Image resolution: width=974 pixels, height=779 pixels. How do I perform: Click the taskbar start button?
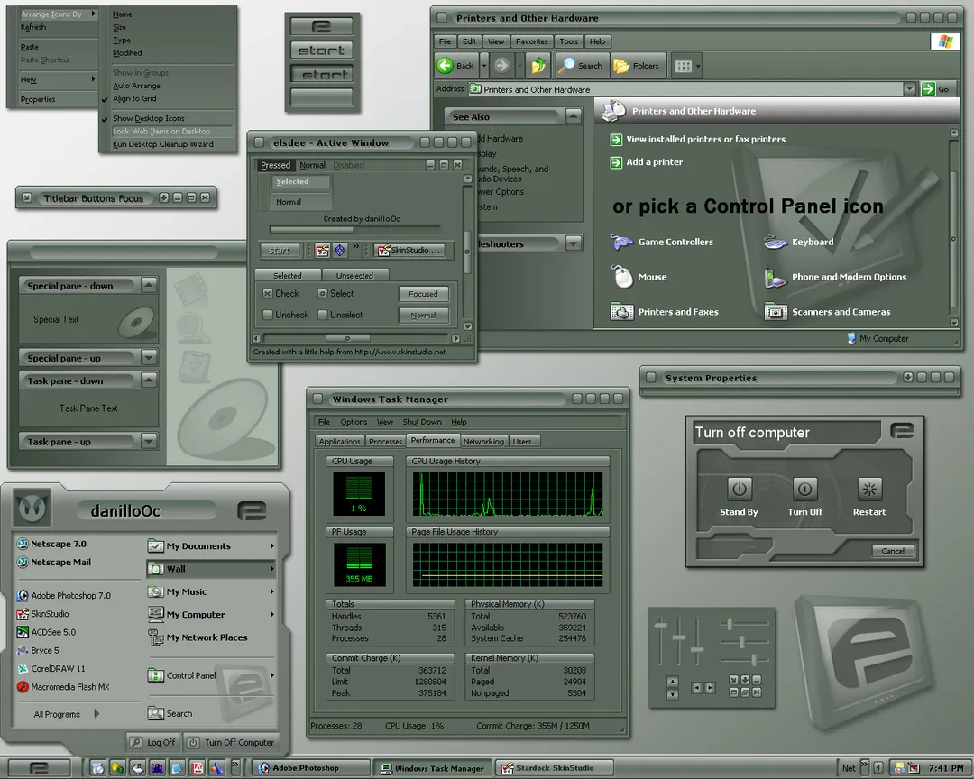click(39, 768)
